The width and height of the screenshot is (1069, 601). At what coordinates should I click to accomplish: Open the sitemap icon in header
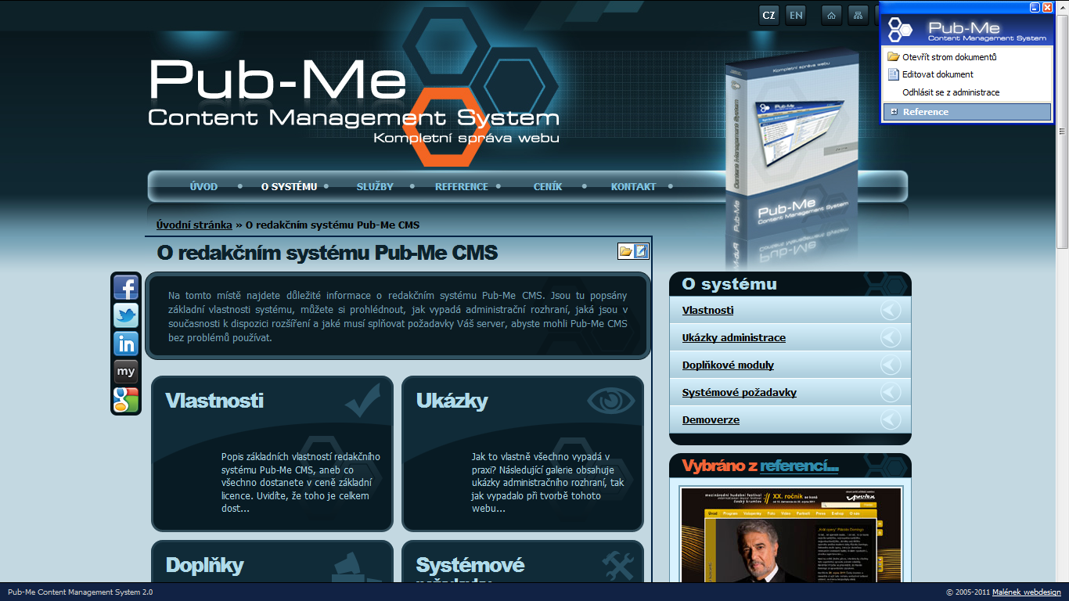click(858, 15)
